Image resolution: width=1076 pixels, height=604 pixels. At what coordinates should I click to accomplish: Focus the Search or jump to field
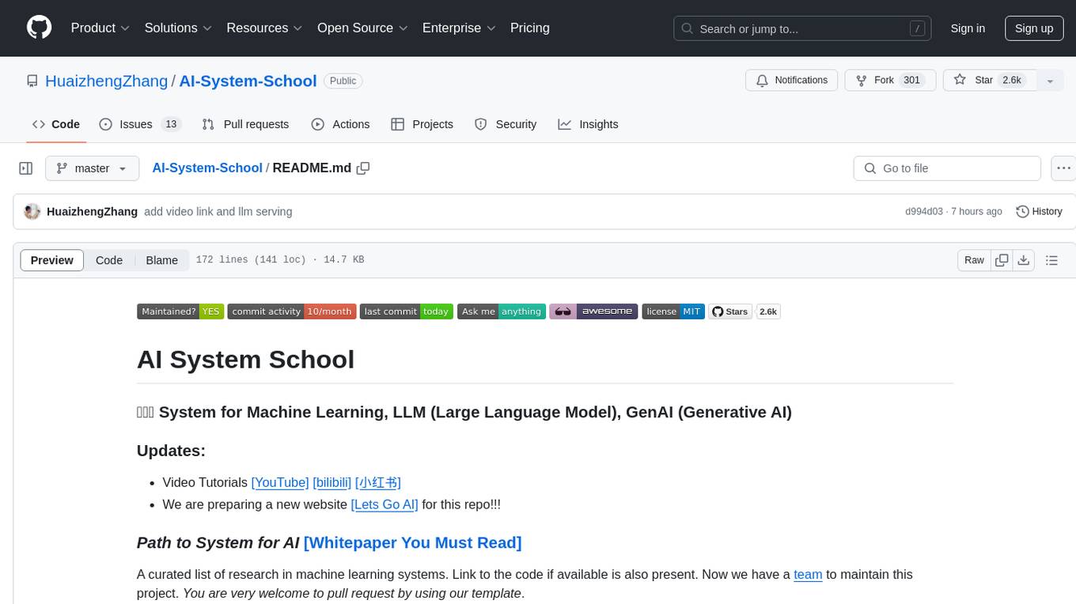tap(804, 28)
